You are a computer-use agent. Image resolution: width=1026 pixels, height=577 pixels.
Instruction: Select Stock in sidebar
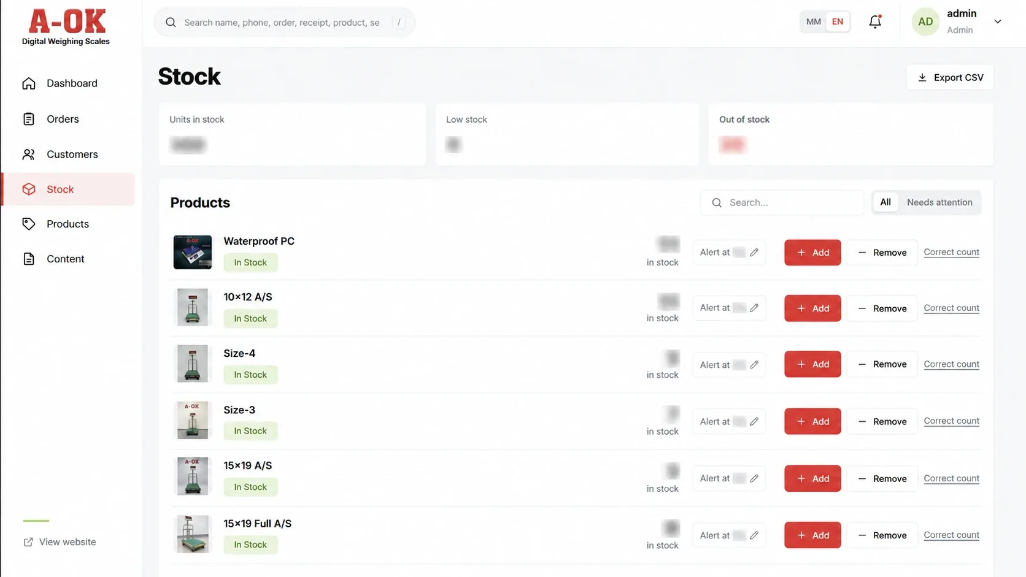tap(69, 189)
